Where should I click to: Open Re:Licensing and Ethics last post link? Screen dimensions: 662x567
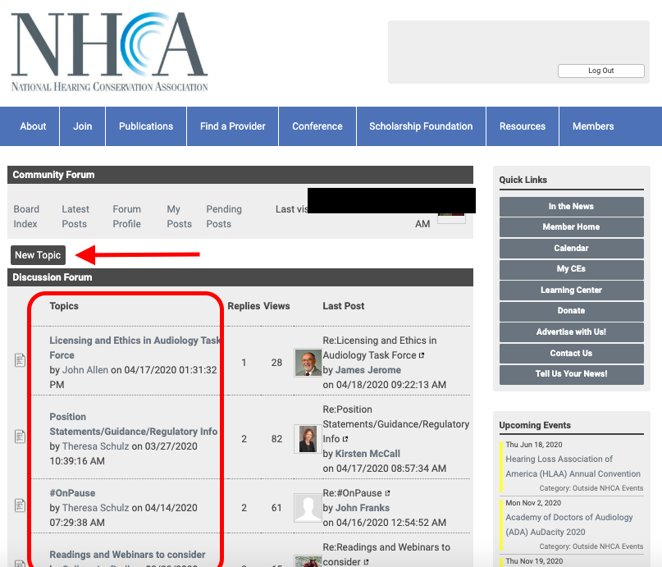380,348
